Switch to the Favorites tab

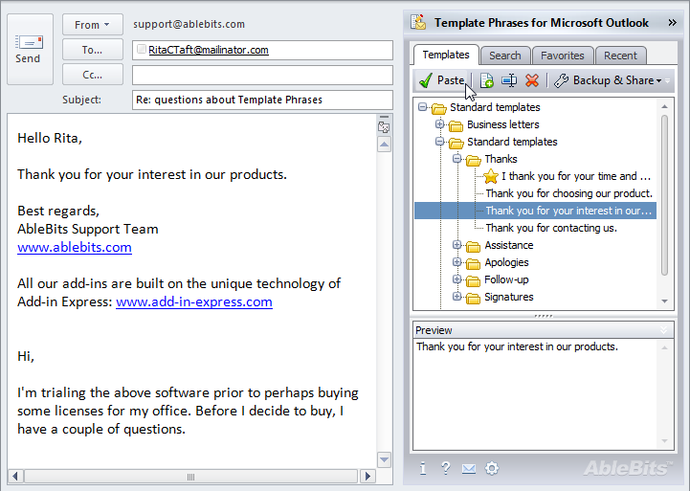coord(563,56)
